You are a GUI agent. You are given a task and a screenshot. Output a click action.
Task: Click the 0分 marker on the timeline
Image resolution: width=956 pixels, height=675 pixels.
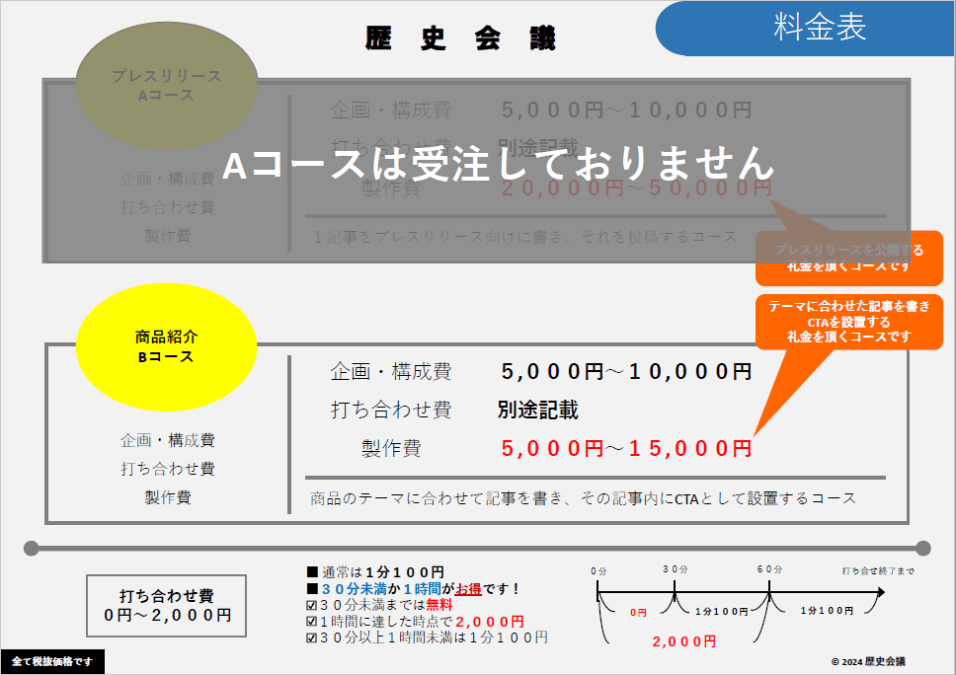pyautogui.click(x=598, y=571)
